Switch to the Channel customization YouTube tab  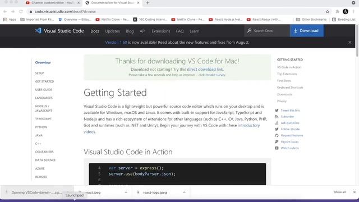52,3
